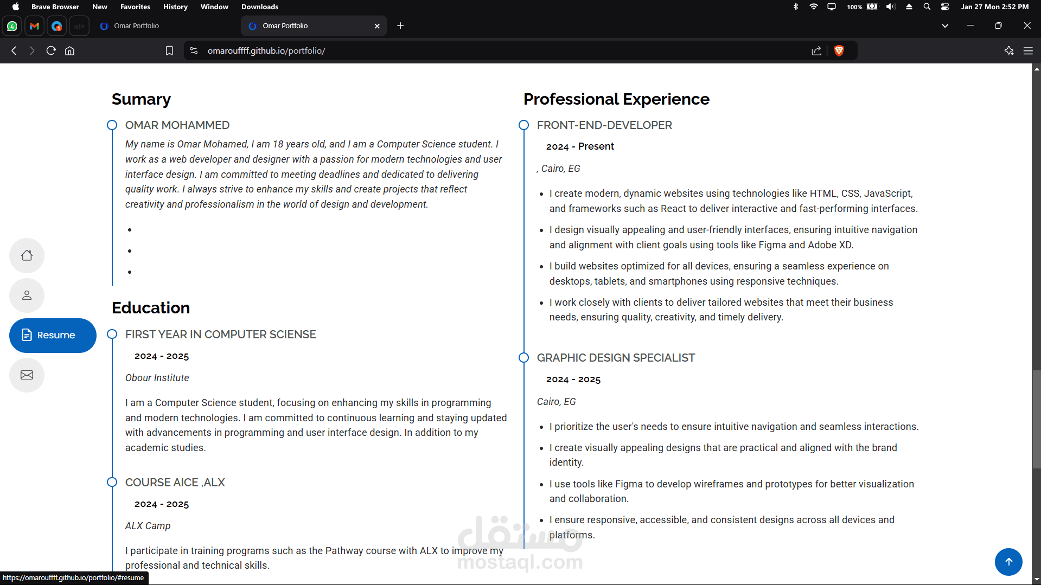Click the blue scroll-to-top arrow button
The width and height of the screenshot is (1041, 585).
pos(1008,562)
